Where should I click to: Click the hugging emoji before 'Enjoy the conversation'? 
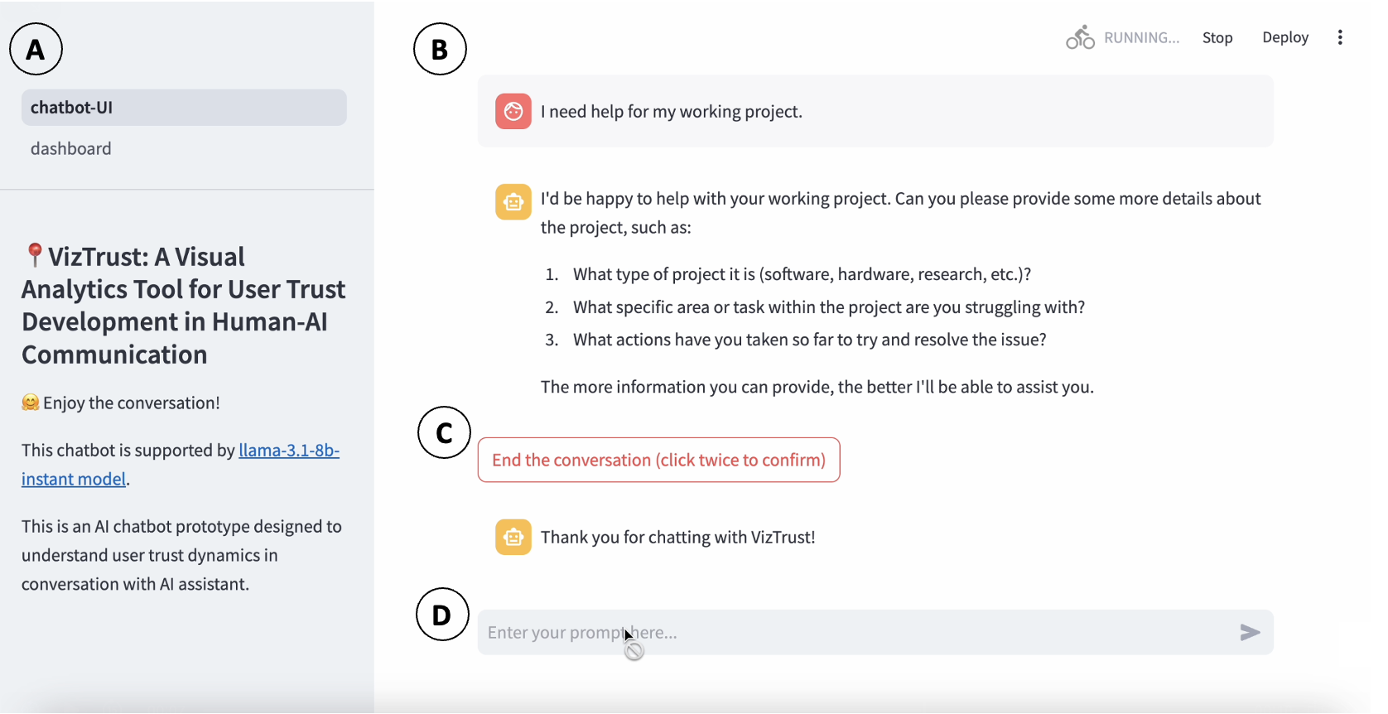[31, 403]
